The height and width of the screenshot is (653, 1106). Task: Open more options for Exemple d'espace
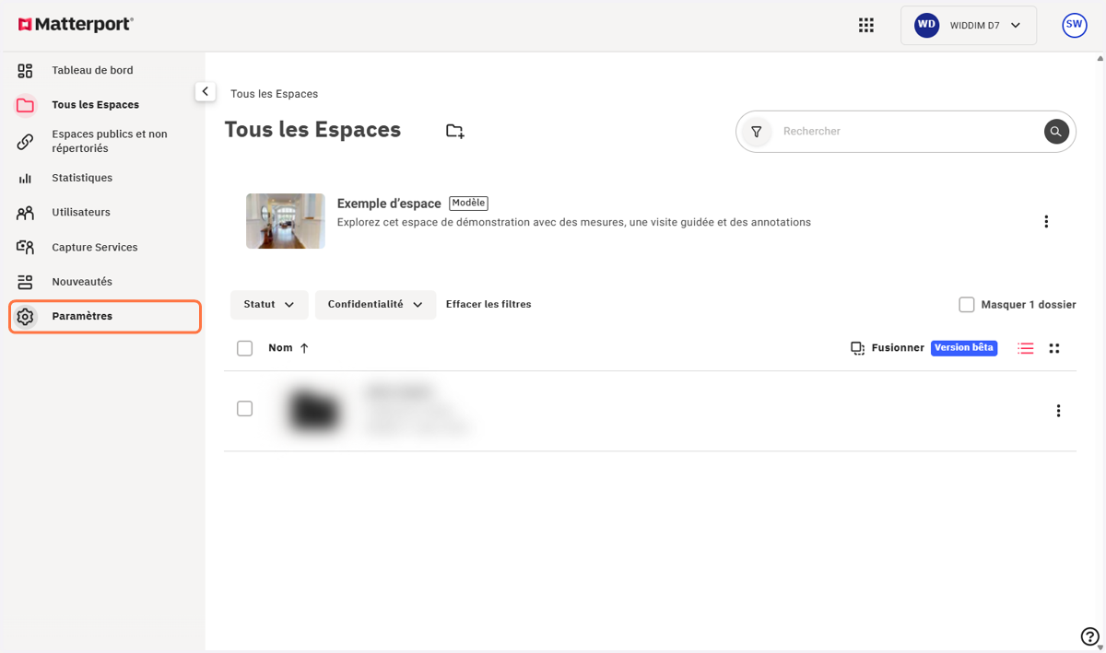click(1046, 222)
